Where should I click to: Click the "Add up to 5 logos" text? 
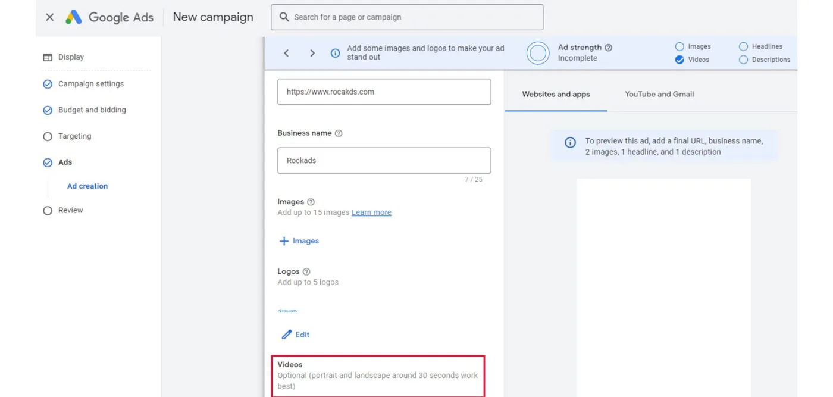tap(308, 282)
